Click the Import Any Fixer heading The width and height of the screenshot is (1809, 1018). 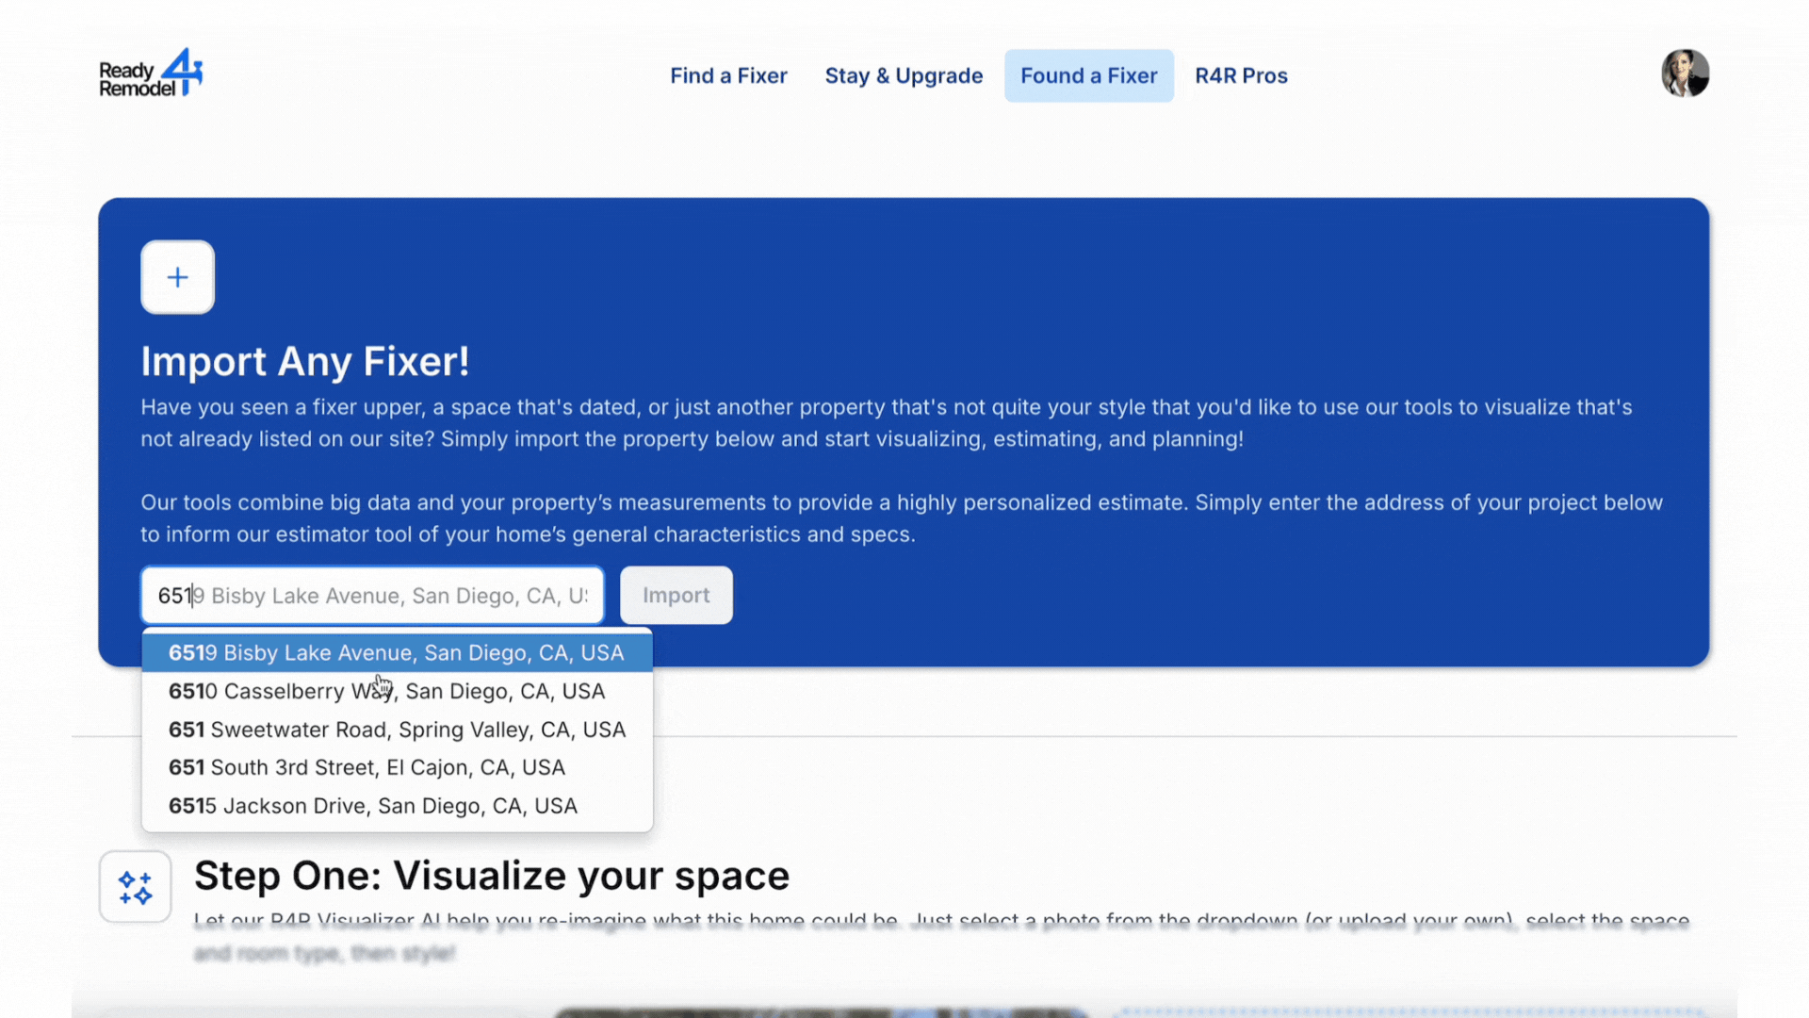[x=304, y=361]
